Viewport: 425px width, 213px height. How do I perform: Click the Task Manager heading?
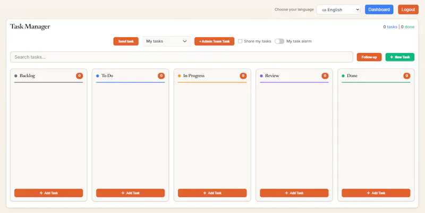(30, 27)
